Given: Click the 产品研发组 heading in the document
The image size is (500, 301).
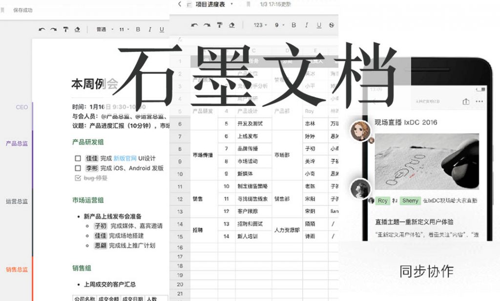Looking at the screenshot, I should [x=88, y=142].
